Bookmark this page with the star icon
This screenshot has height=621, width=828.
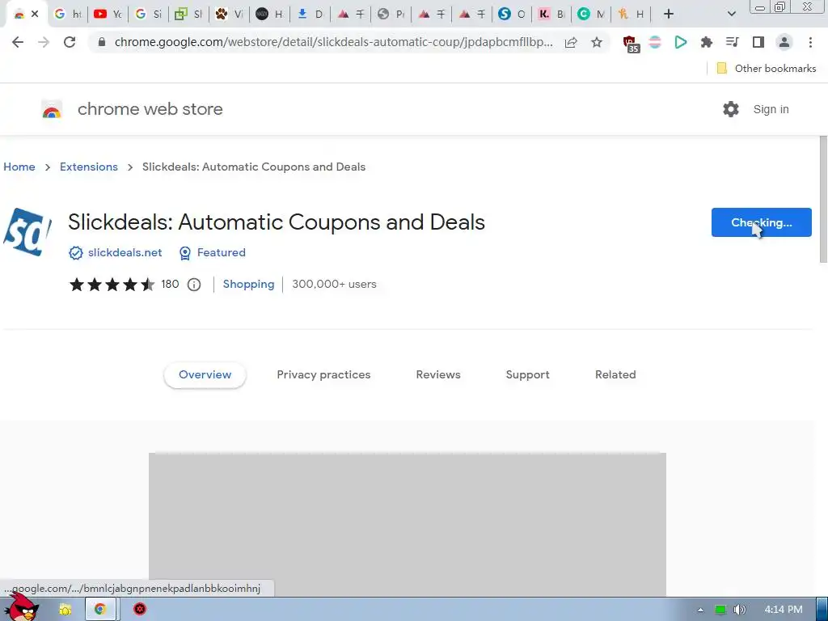pyautogui.click(x=597, y=42)
